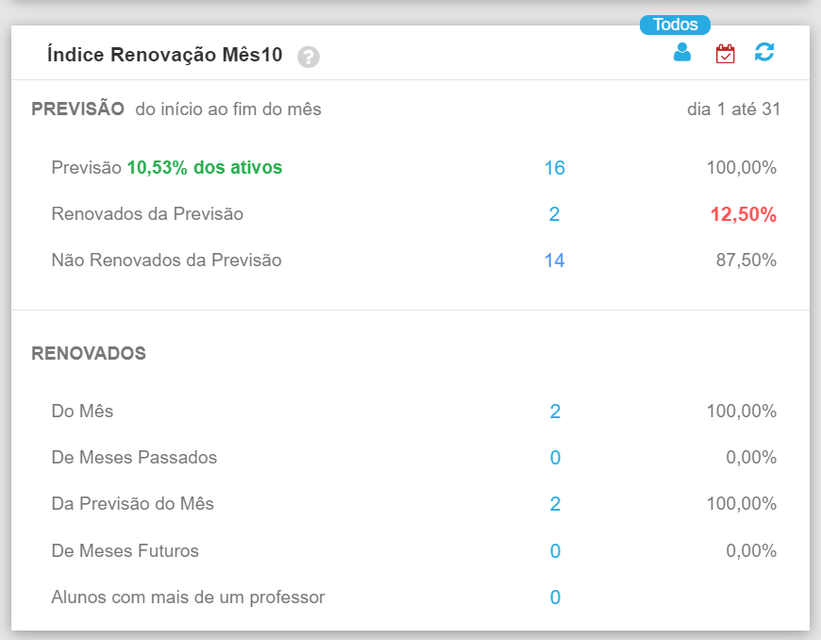Click De Meses Passados count 0

tap(555, 458)
